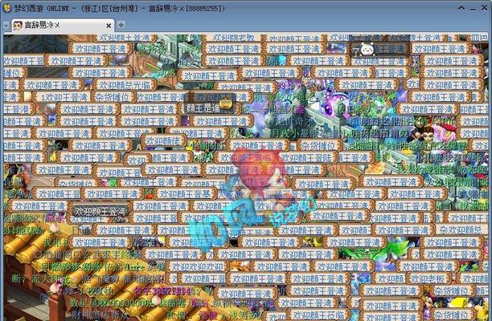Click the game logo icon in title bar
Image resolution: width=492 pixels, height=321 pixels.
(6, 8)
